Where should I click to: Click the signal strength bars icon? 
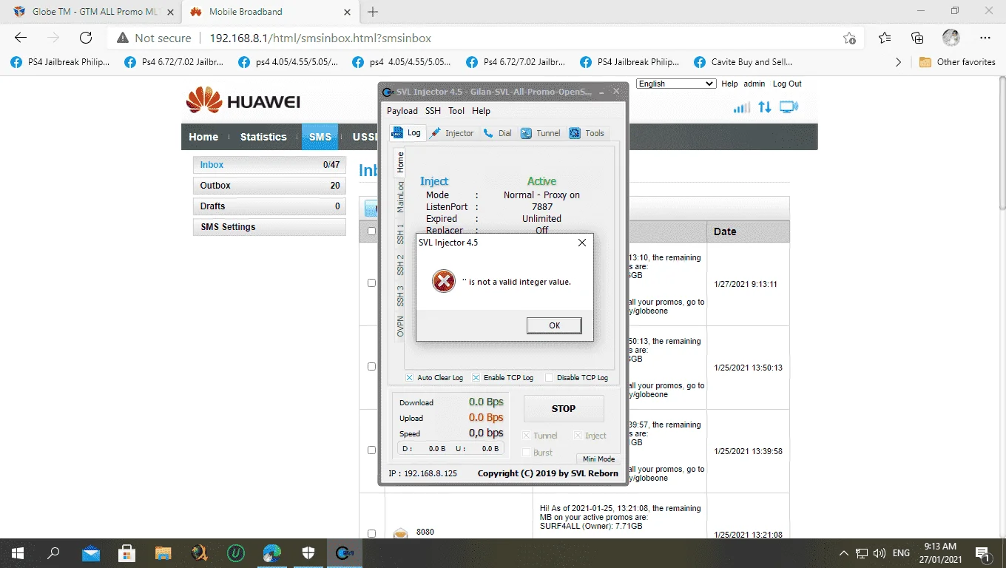(x=741, y=108)
